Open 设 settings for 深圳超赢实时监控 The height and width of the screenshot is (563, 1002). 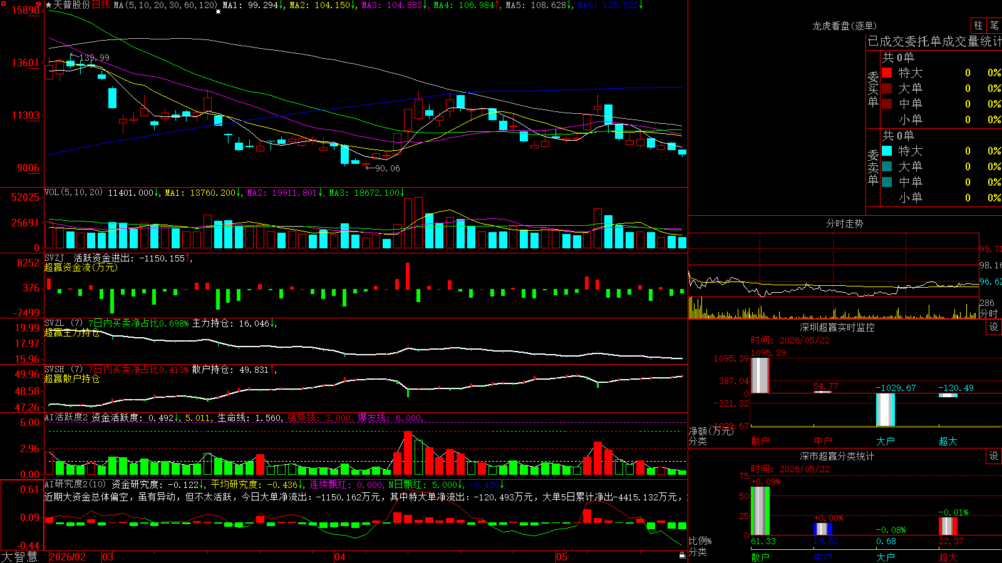(x=994, y=327)
